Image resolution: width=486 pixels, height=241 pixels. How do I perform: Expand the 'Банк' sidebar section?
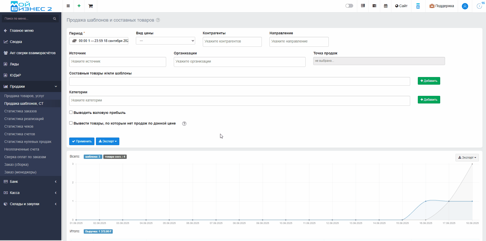(31, 182)
